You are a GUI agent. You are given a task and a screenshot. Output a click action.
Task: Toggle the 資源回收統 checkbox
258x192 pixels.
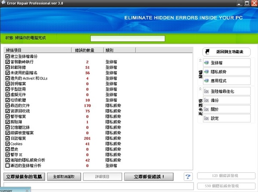(7, 111)
